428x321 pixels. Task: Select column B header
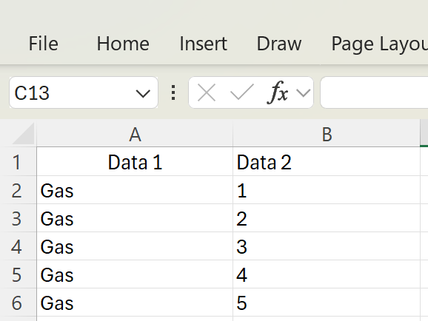[x=327, y=135]
